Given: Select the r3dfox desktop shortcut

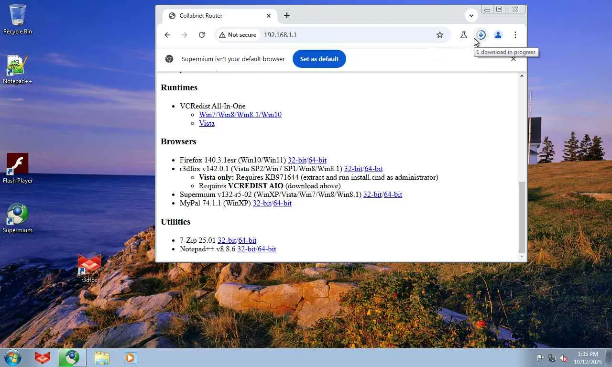Looking at the screenshot, I should [89, 268].
